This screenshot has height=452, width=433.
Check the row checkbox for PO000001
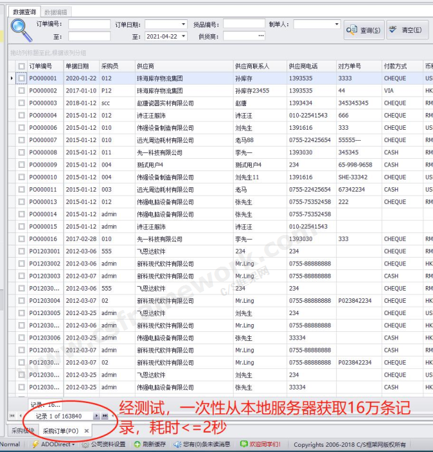(x=21, y=78)
